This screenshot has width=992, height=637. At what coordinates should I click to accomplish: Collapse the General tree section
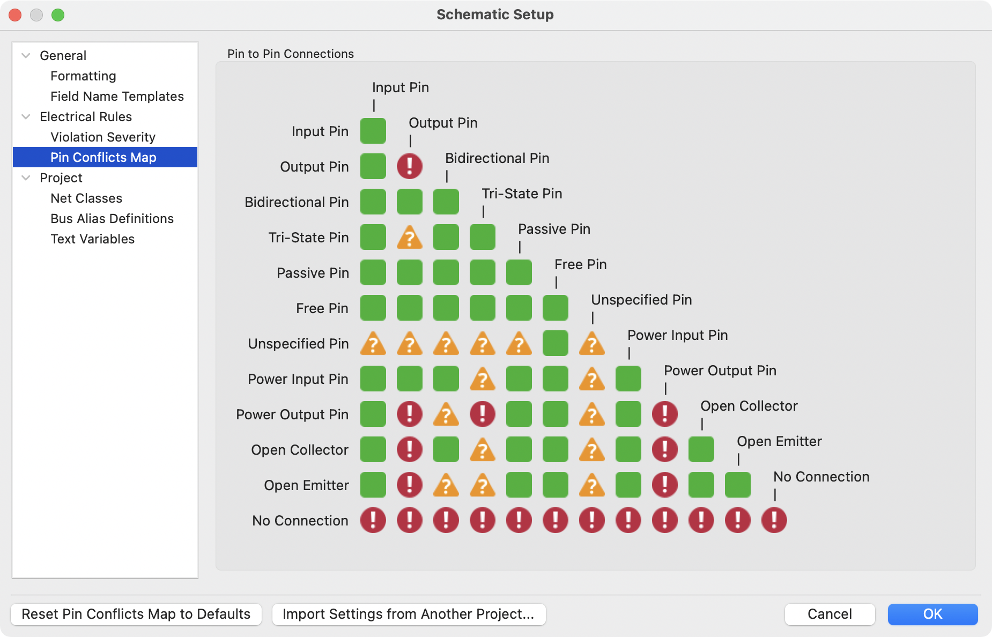pyautogui.click(x=26, y=56)
